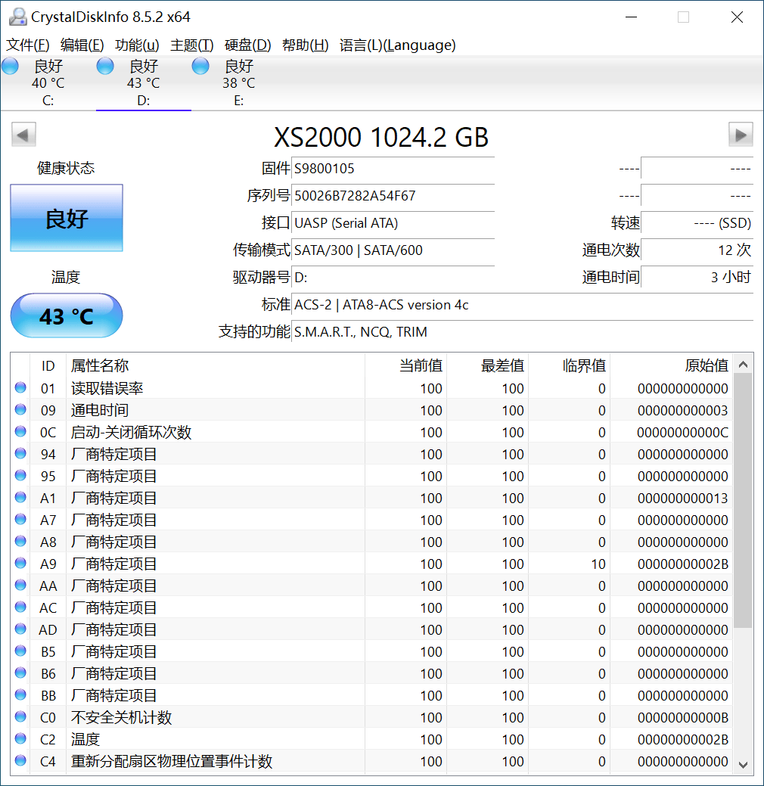The width and height of the screenshot is (764, 786).
Task: Click threshold value 10 in row A9
Action: (x=598, y=564)
